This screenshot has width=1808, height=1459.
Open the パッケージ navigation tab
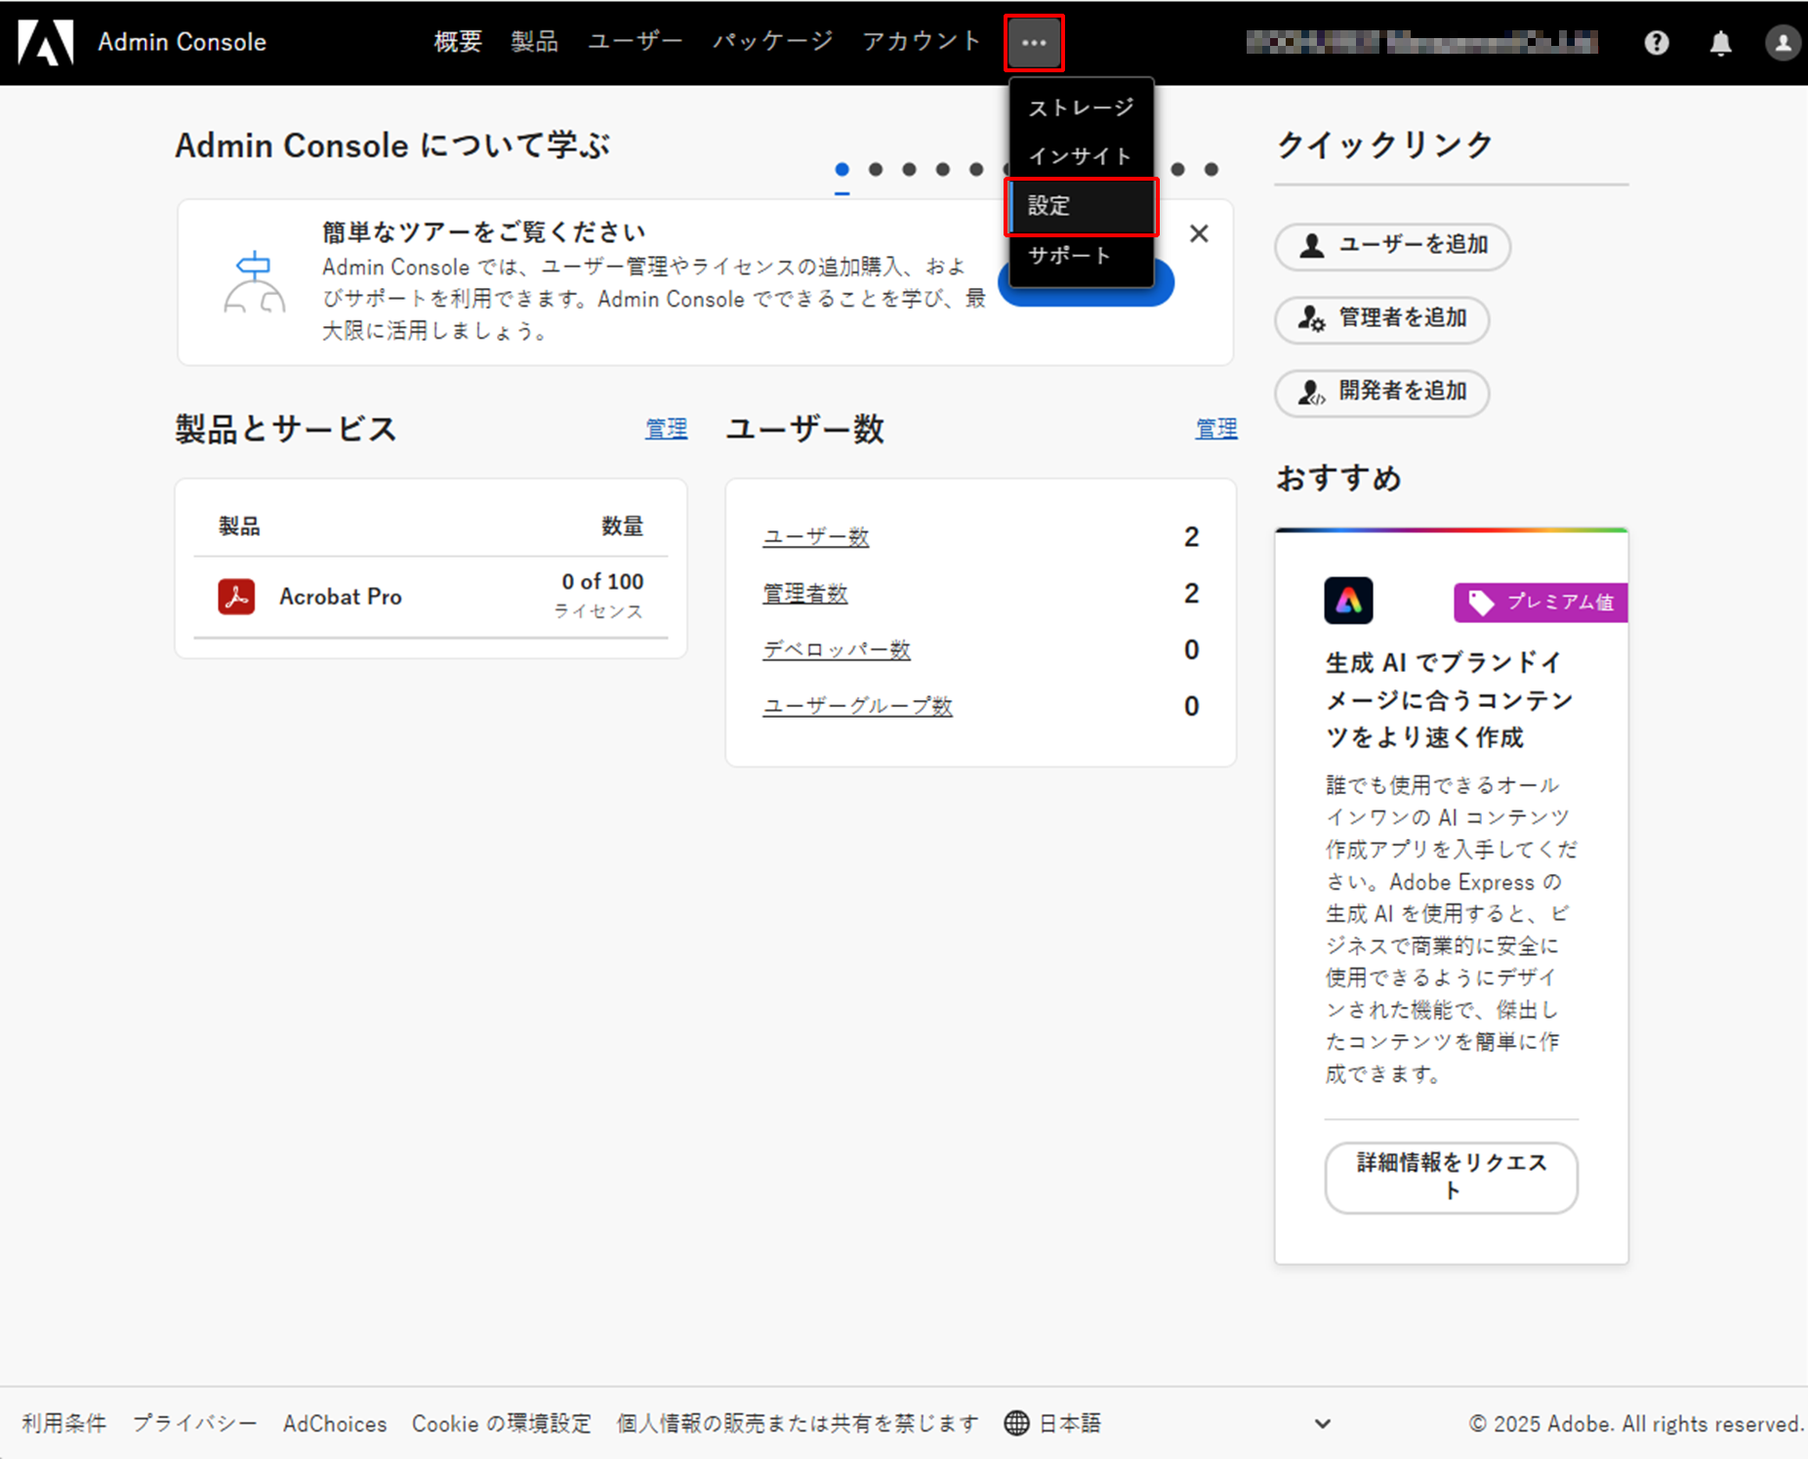772,42
